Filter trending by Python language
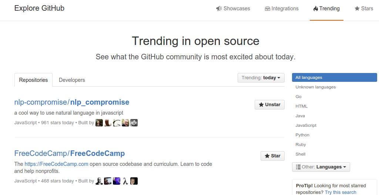This screenshot has width=379, height=195. (x=302, y=135)
